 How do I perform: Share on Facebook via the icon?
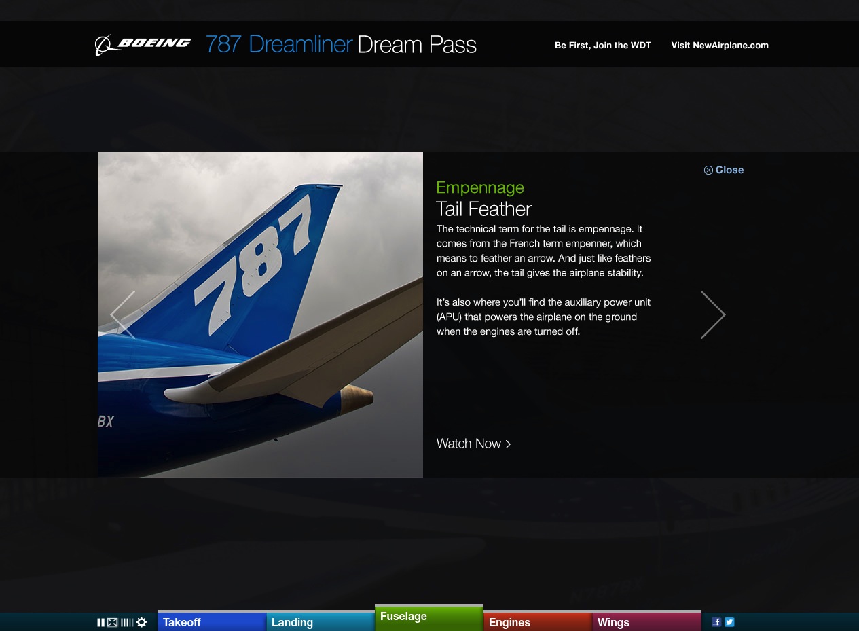(x=716, y=621)
